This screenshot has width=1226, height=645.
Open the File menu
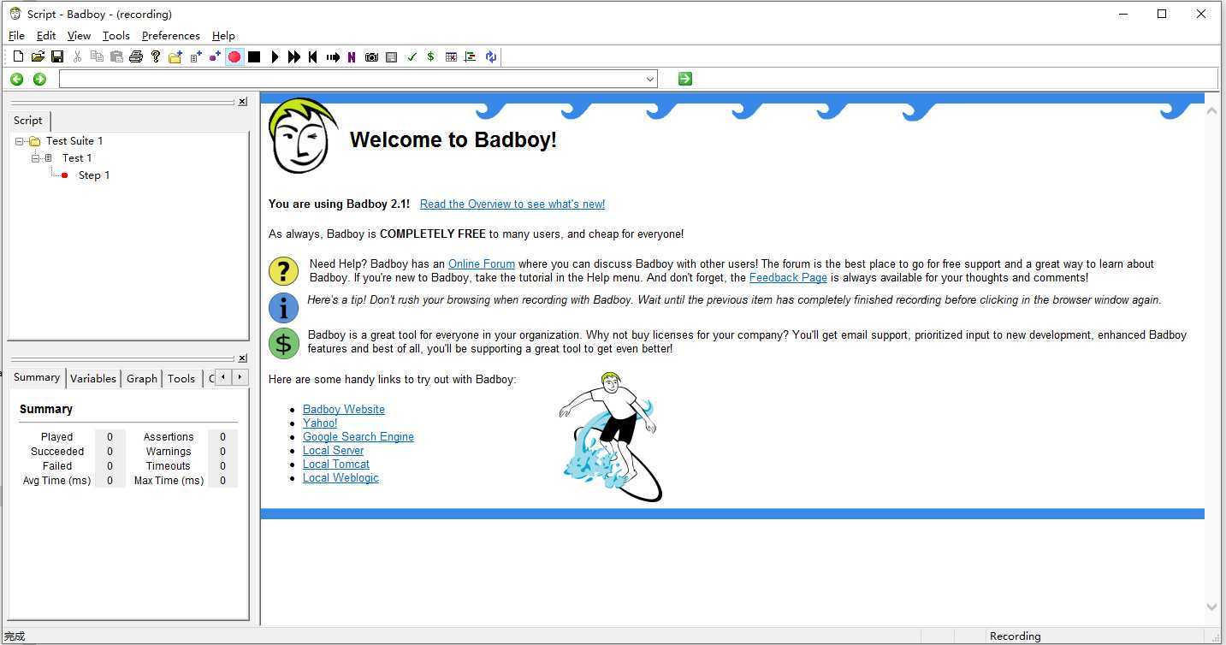pyautogui.click(x=16, y=36)
